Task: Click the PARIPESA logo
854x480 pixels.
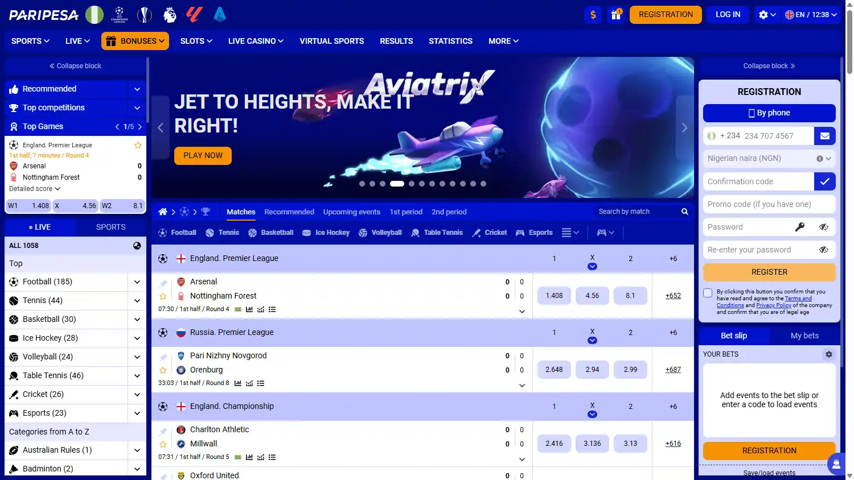Action: point(44,15)
